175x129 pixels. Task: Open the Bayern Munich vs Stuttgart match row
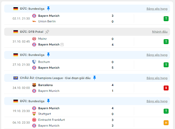click(87, 111)
